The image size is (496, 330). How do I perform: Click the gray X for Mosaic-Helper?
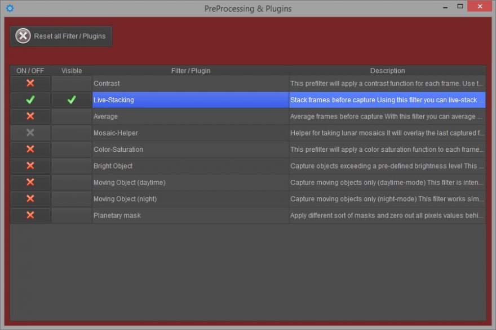click(x=30, y=133)
